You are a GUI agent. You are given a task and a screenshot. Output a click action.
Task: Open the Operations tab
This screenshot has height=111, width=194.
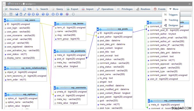click(x=105, y=9)
